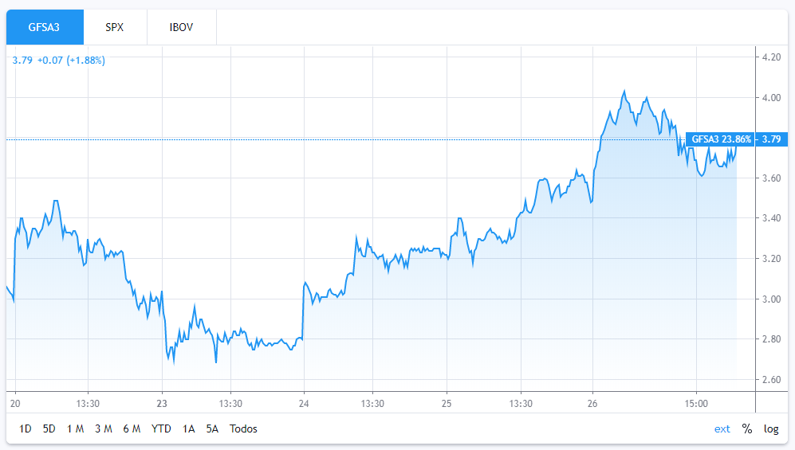Viewport: 795px width, 450px height.
Task: Toggle the % percentage scale
Action: 747,428
